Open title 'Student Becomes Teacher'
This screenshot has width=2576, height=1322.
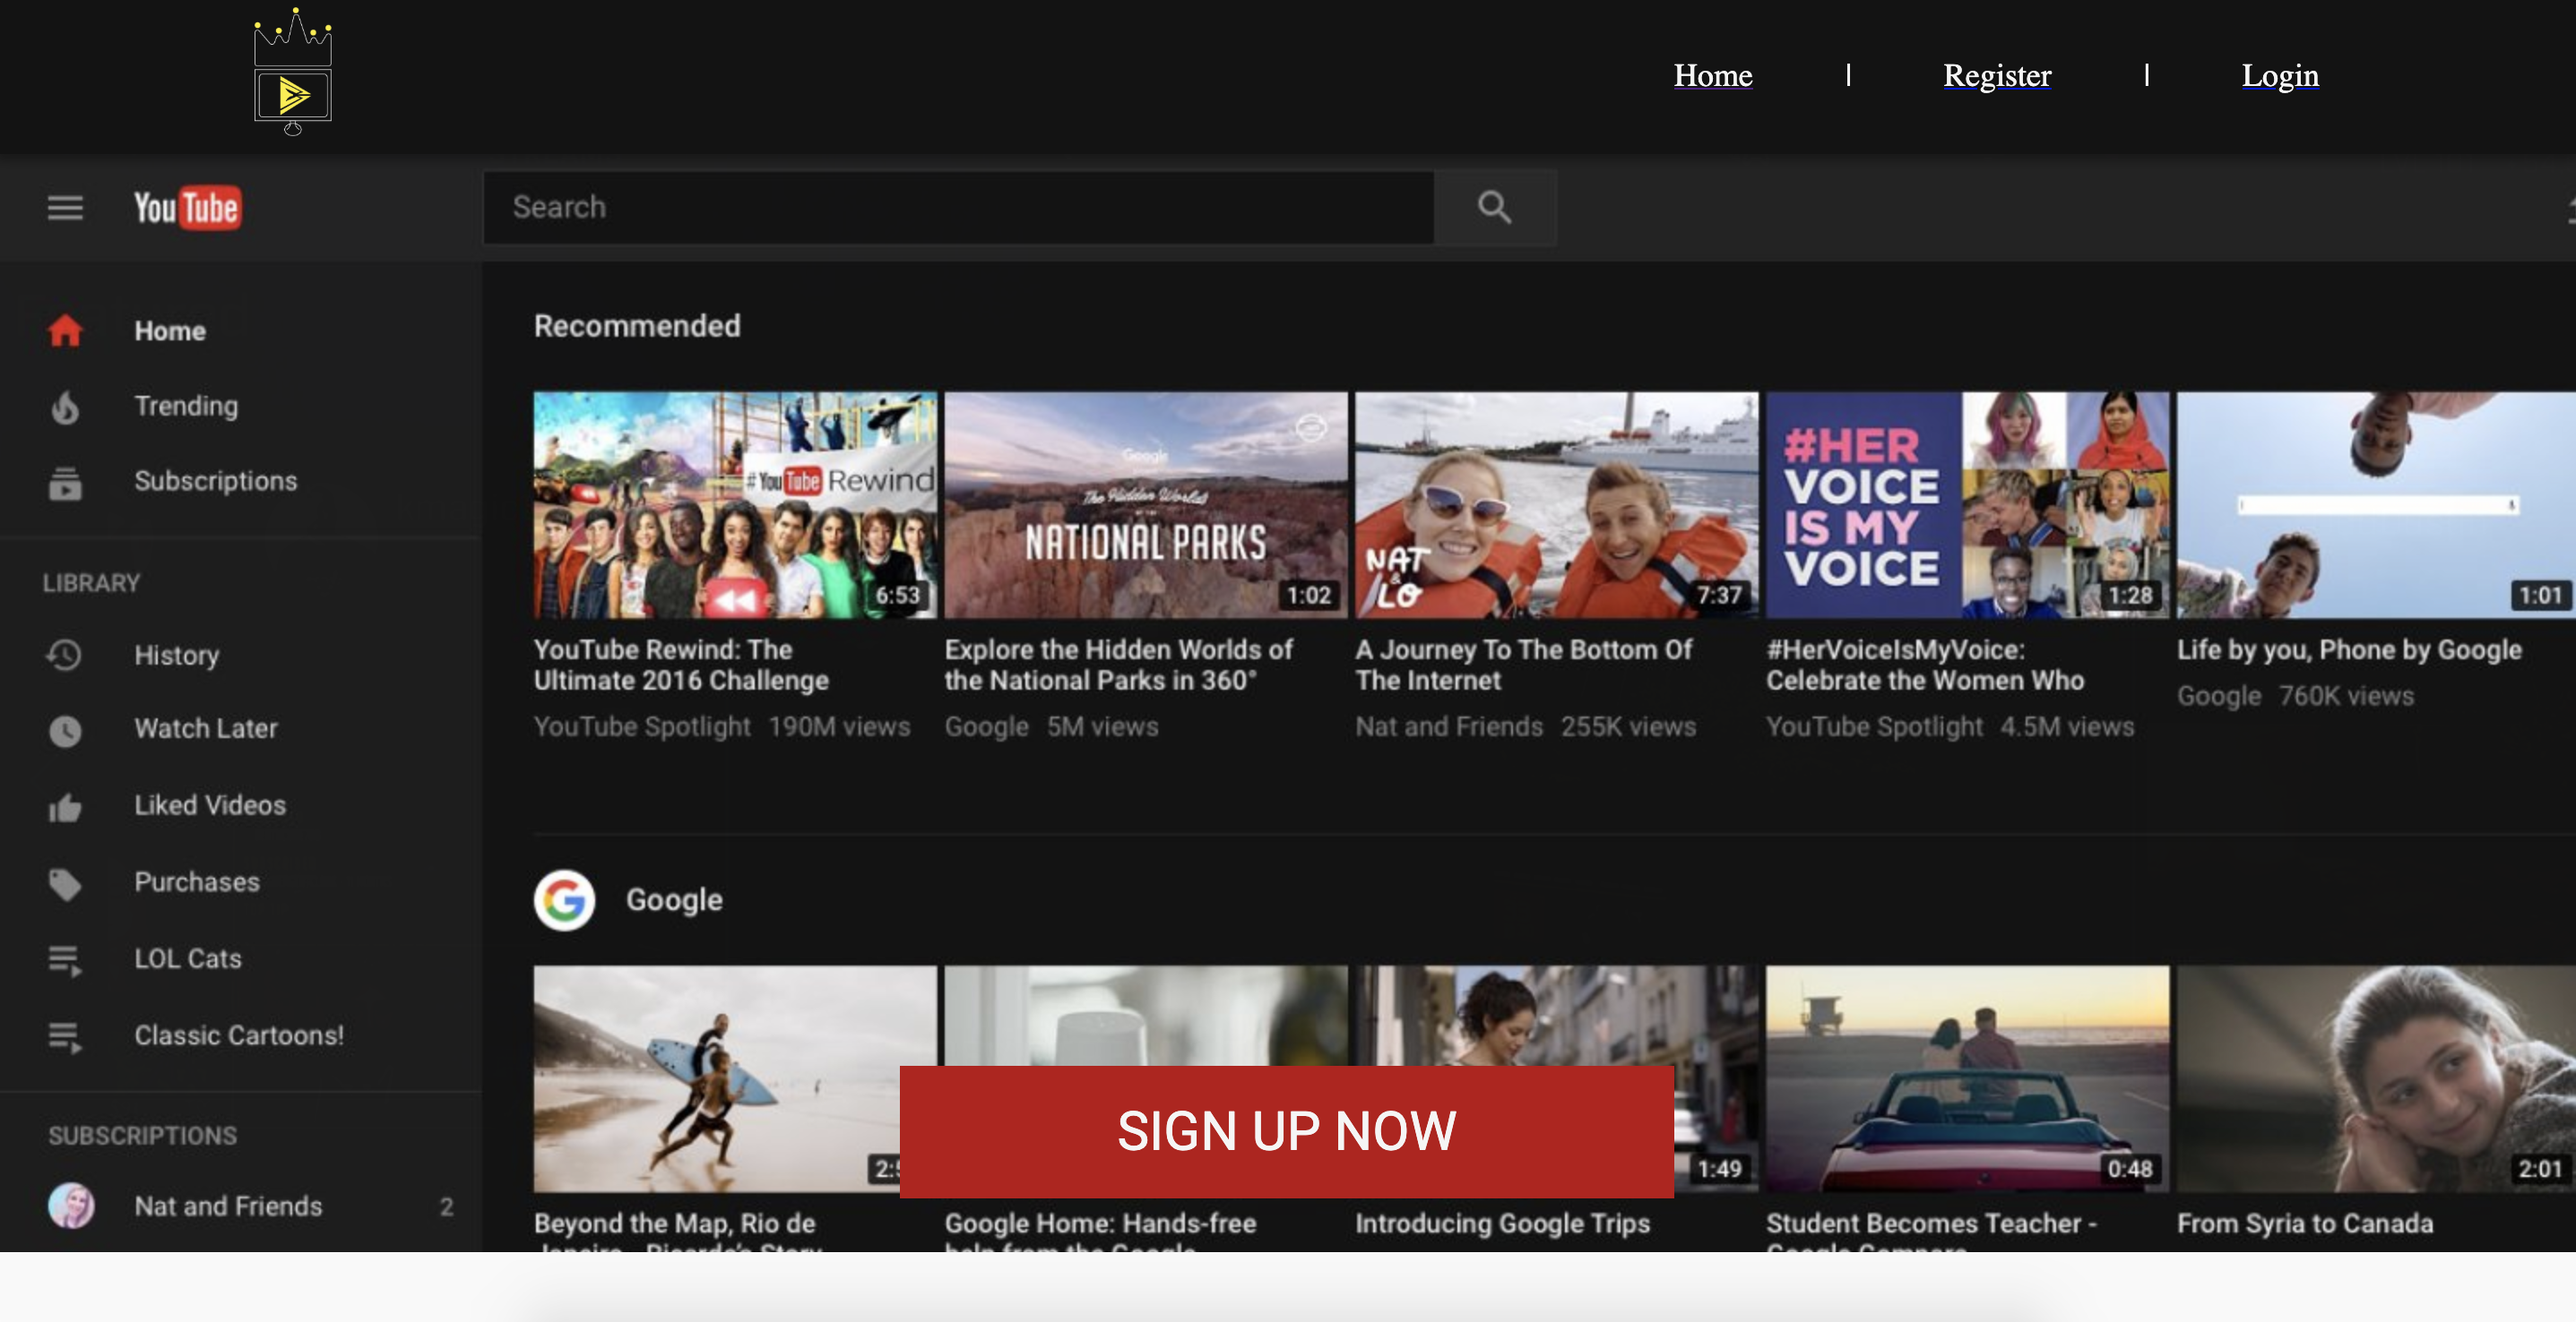pyautogui.click(x=1932, y=1223)
